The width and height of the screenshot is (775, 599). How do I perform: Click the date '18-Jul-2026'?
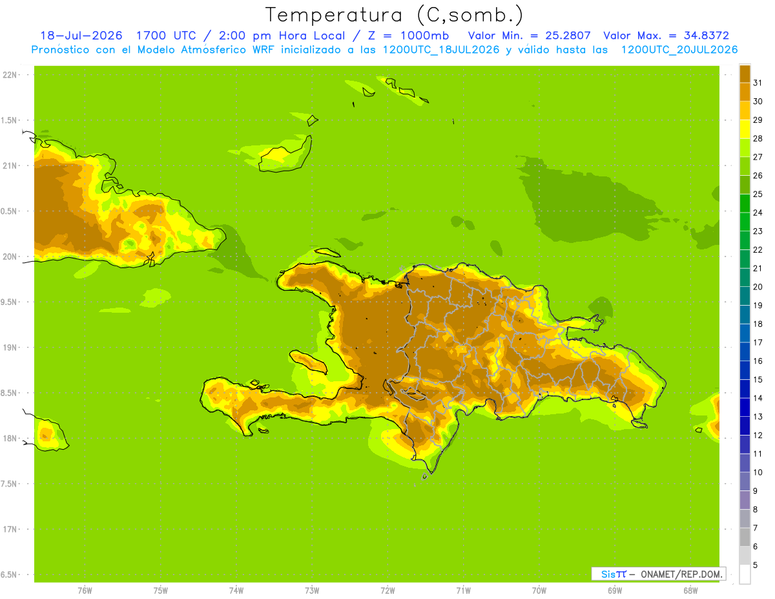[81, 36]
